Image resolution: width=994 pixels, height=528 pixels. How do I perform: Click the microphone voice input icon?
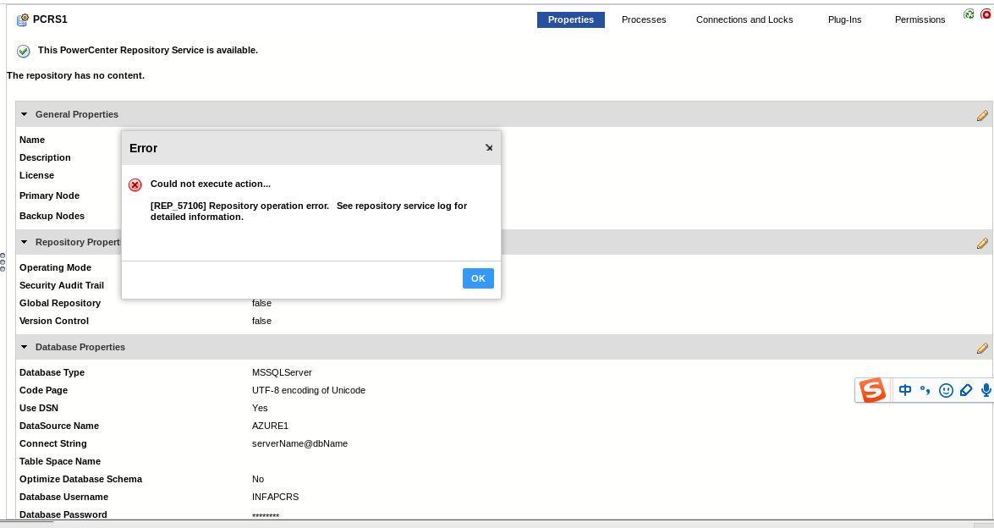(x=986, y=390)
